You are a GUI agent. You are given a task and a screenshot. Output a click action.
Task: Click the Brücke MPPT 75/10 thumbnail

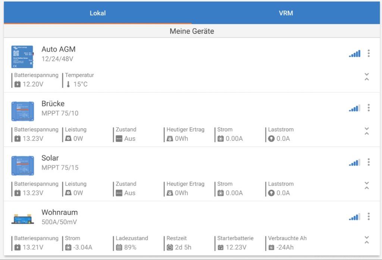pyautogui.click(x=22, y=111)
